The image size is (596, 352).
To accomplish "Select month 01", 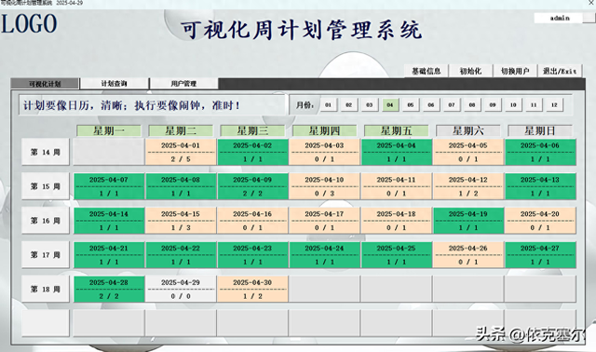I will tap(328, 105).
